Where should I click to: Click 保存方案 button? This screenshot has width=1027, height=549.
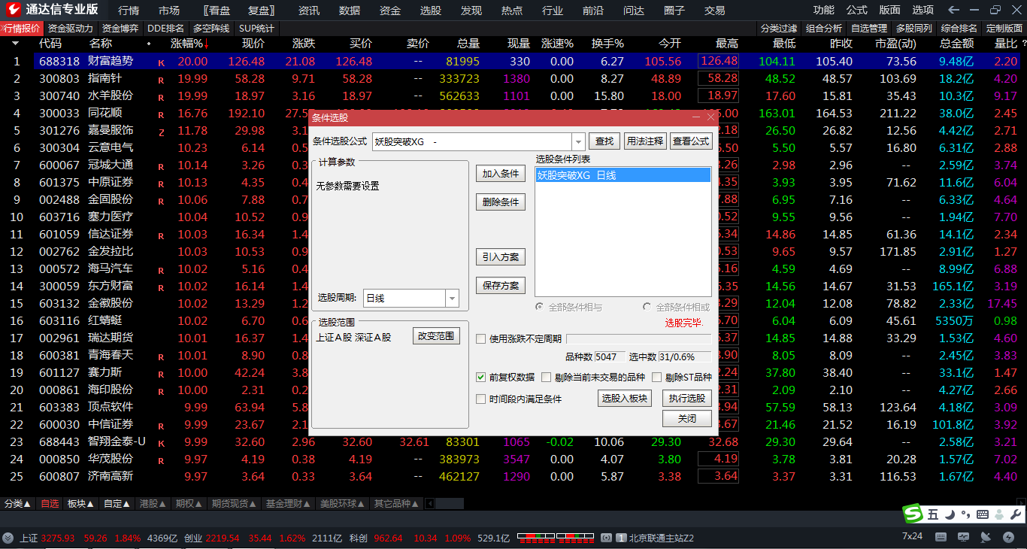click(501, 286)
